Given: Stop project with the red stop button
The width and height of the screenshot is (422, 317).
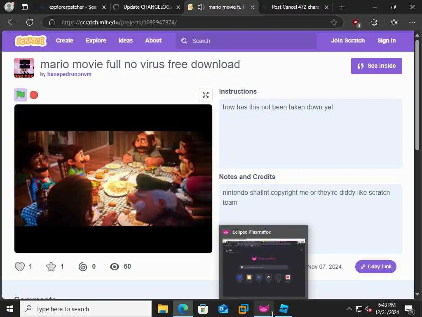Looking at the screenshot, I should [34, 95].
